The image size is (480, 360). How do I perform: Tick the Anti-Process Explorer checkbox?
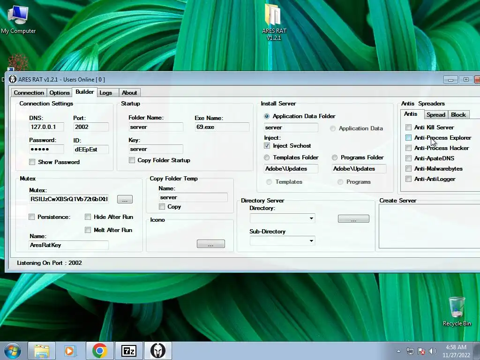(408, 138)
